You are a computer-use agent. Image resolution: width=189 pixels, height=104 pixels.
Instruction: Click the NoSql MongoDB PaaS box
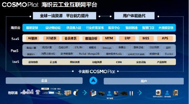89,54
